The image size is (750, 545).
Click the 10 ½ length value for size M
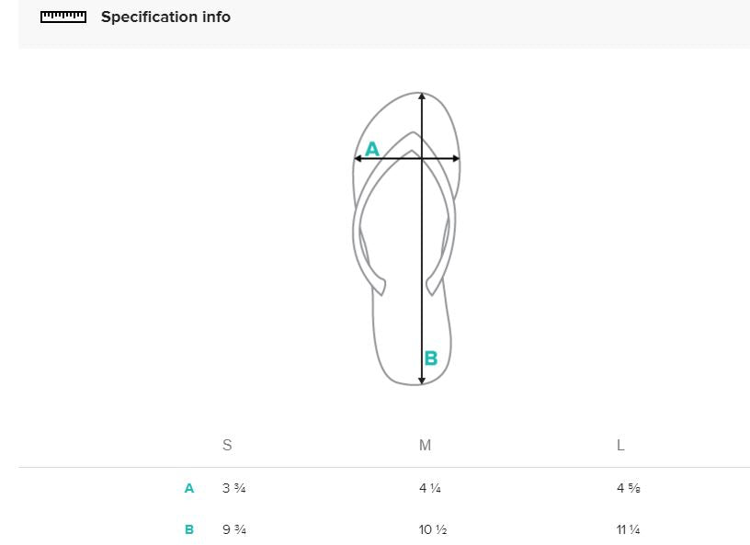pyautogui.click(x=433, y=529)
